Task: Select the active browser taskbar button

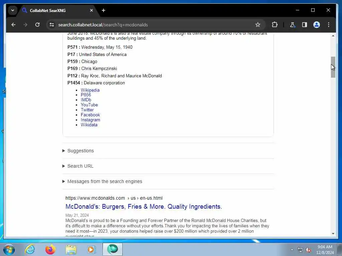Action: [113, 249]
